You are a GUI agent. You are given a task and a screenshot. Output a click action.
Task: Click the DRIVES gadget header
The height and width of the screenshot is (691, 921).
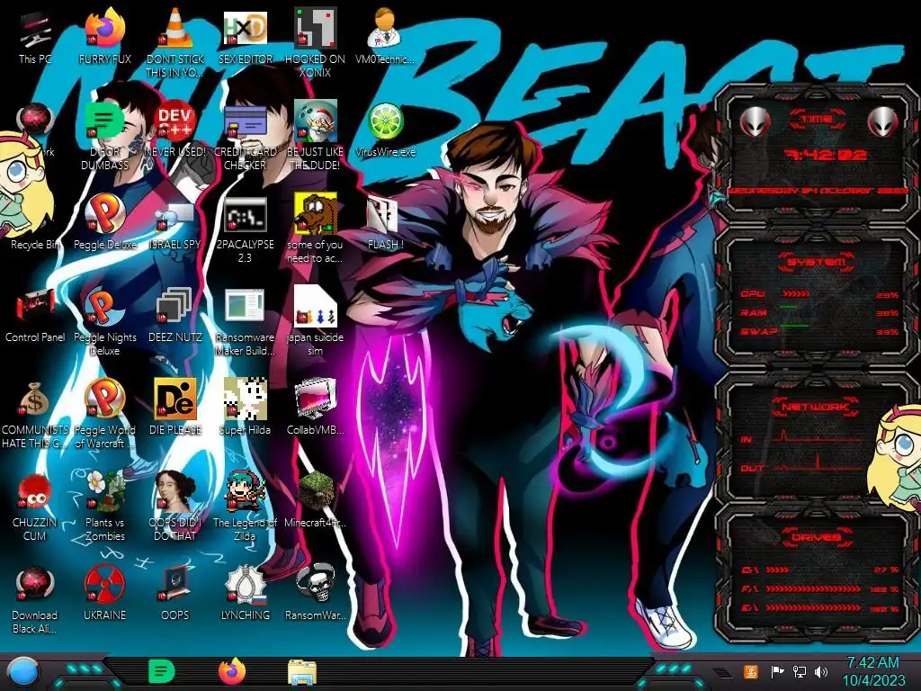coord(815,536)
